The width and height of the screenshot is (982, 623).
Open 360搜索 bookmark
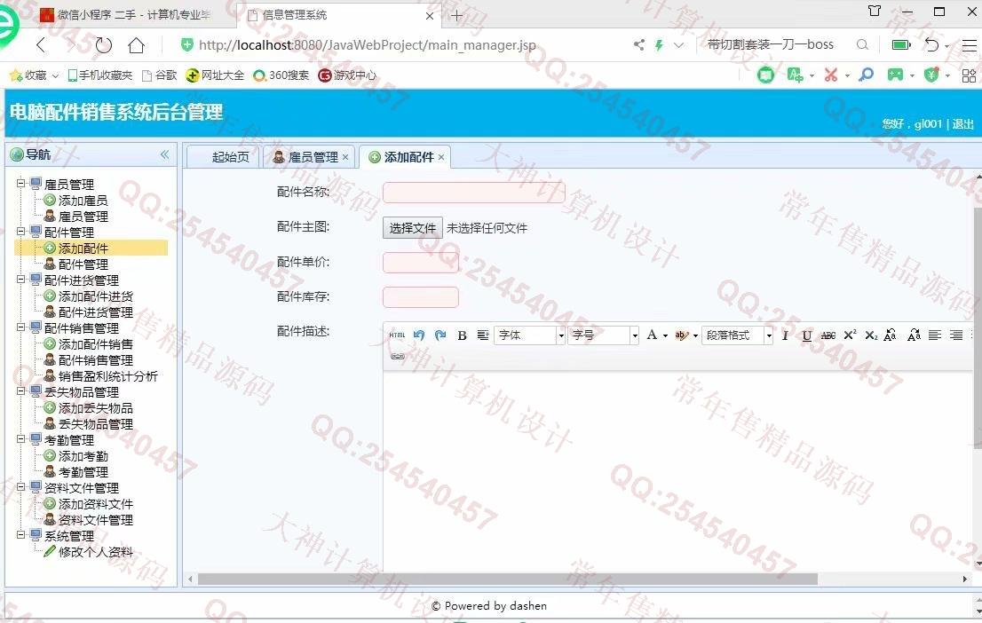click(x=281, y=75)
